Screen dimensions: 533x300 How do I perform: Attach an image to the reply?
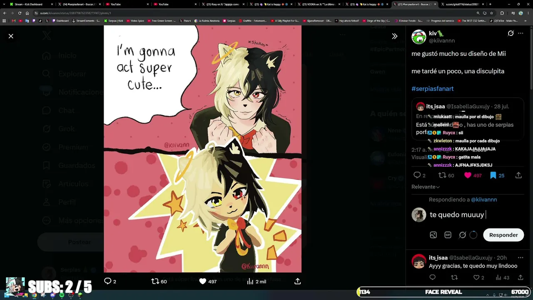click(433, 235)
